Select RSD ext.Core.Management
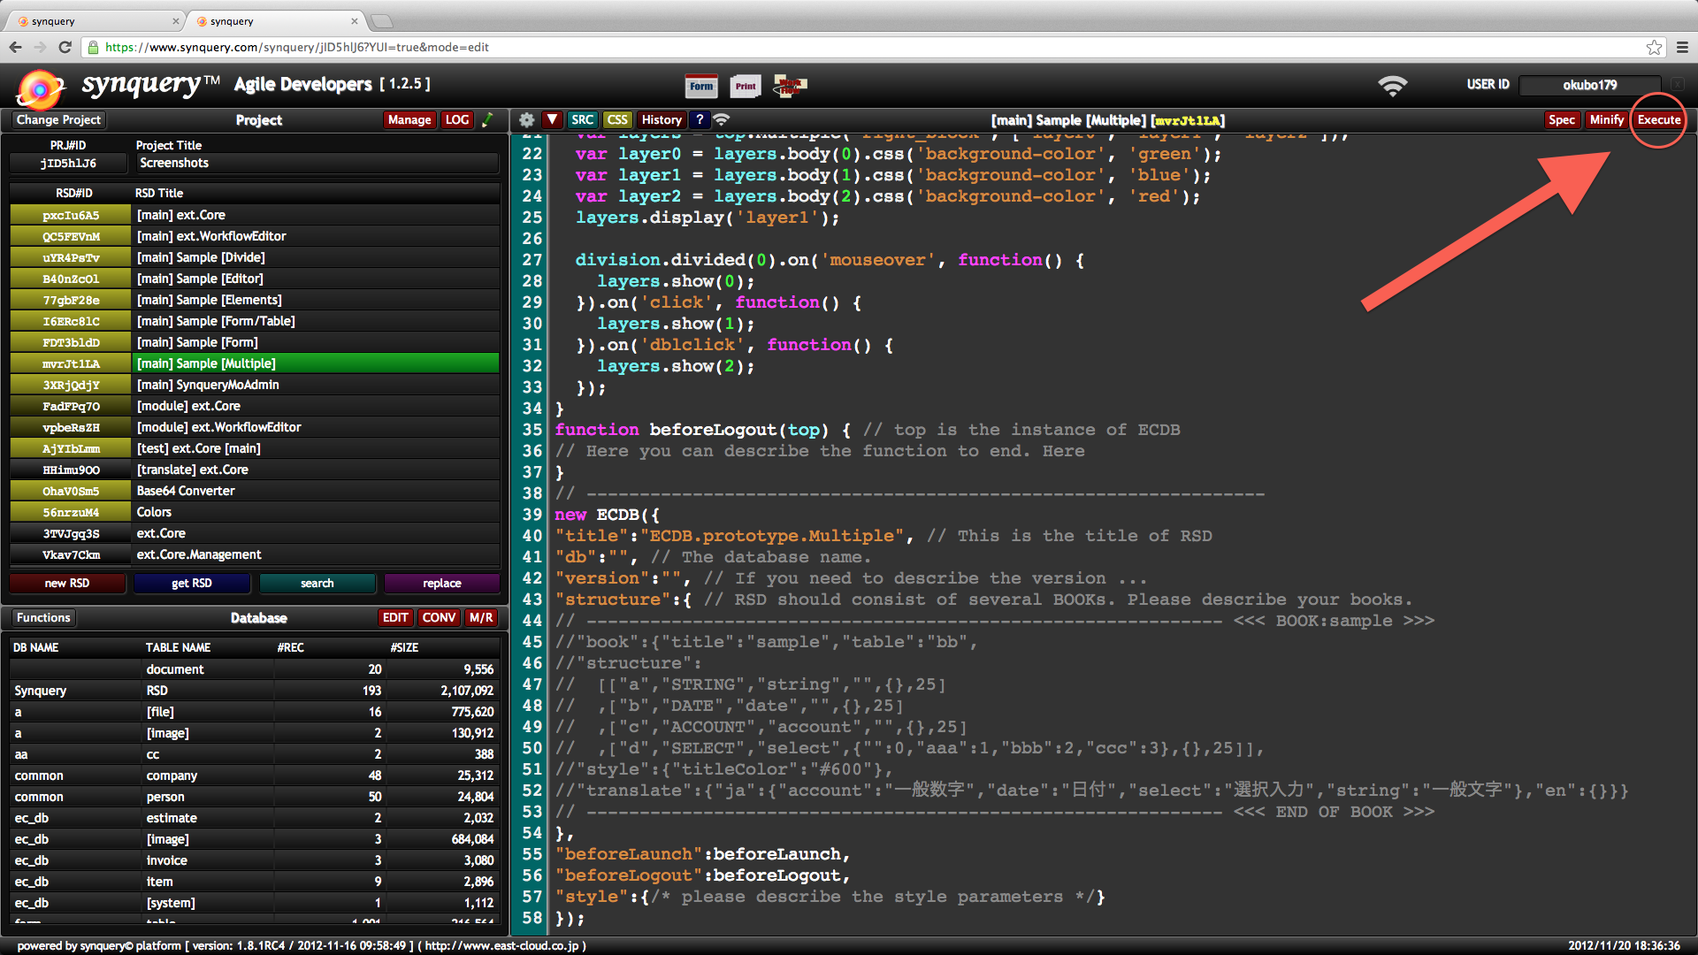The height and width of the screenshot is (955, 1698). click(316, 554)
